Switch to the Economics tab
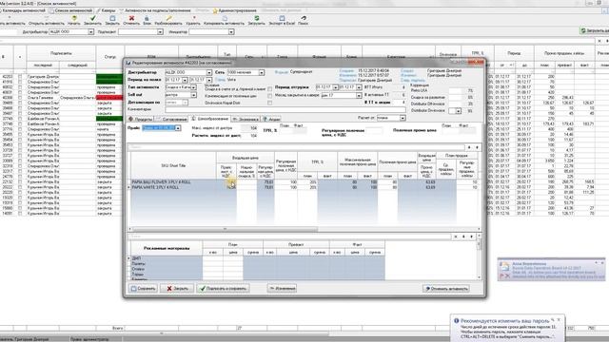 246,119
